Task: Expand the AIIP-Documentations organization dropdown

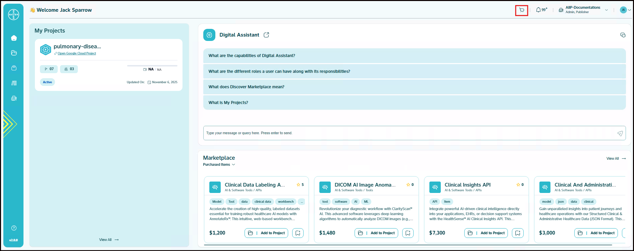Action: click(606, 10)
